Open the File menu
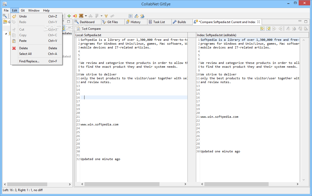The width and height of the screenshot is (312, 196). coord(6,11)
